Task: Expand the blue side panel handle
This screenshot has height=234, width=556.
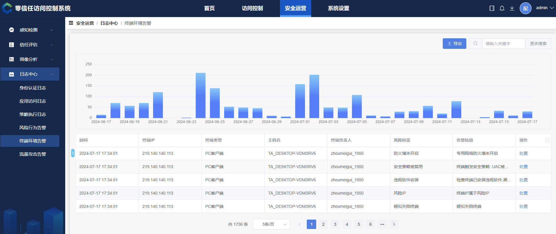Action: pyautogui.click(x=73, y=153)
